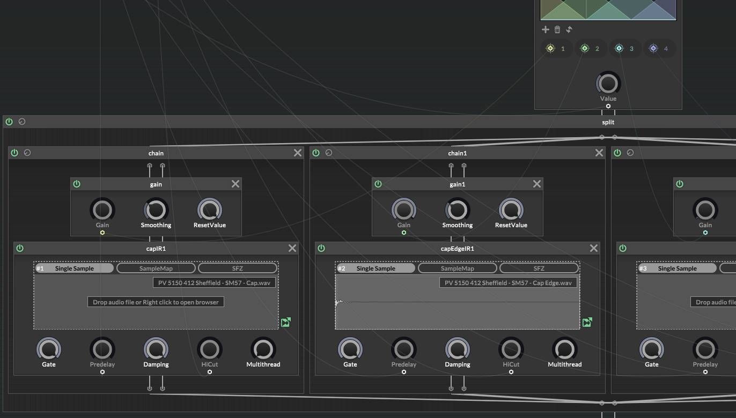The height and width of the screenshot is (418, 736).
Task: Select the #2 Single Sample tab
Action: [376, 268]
